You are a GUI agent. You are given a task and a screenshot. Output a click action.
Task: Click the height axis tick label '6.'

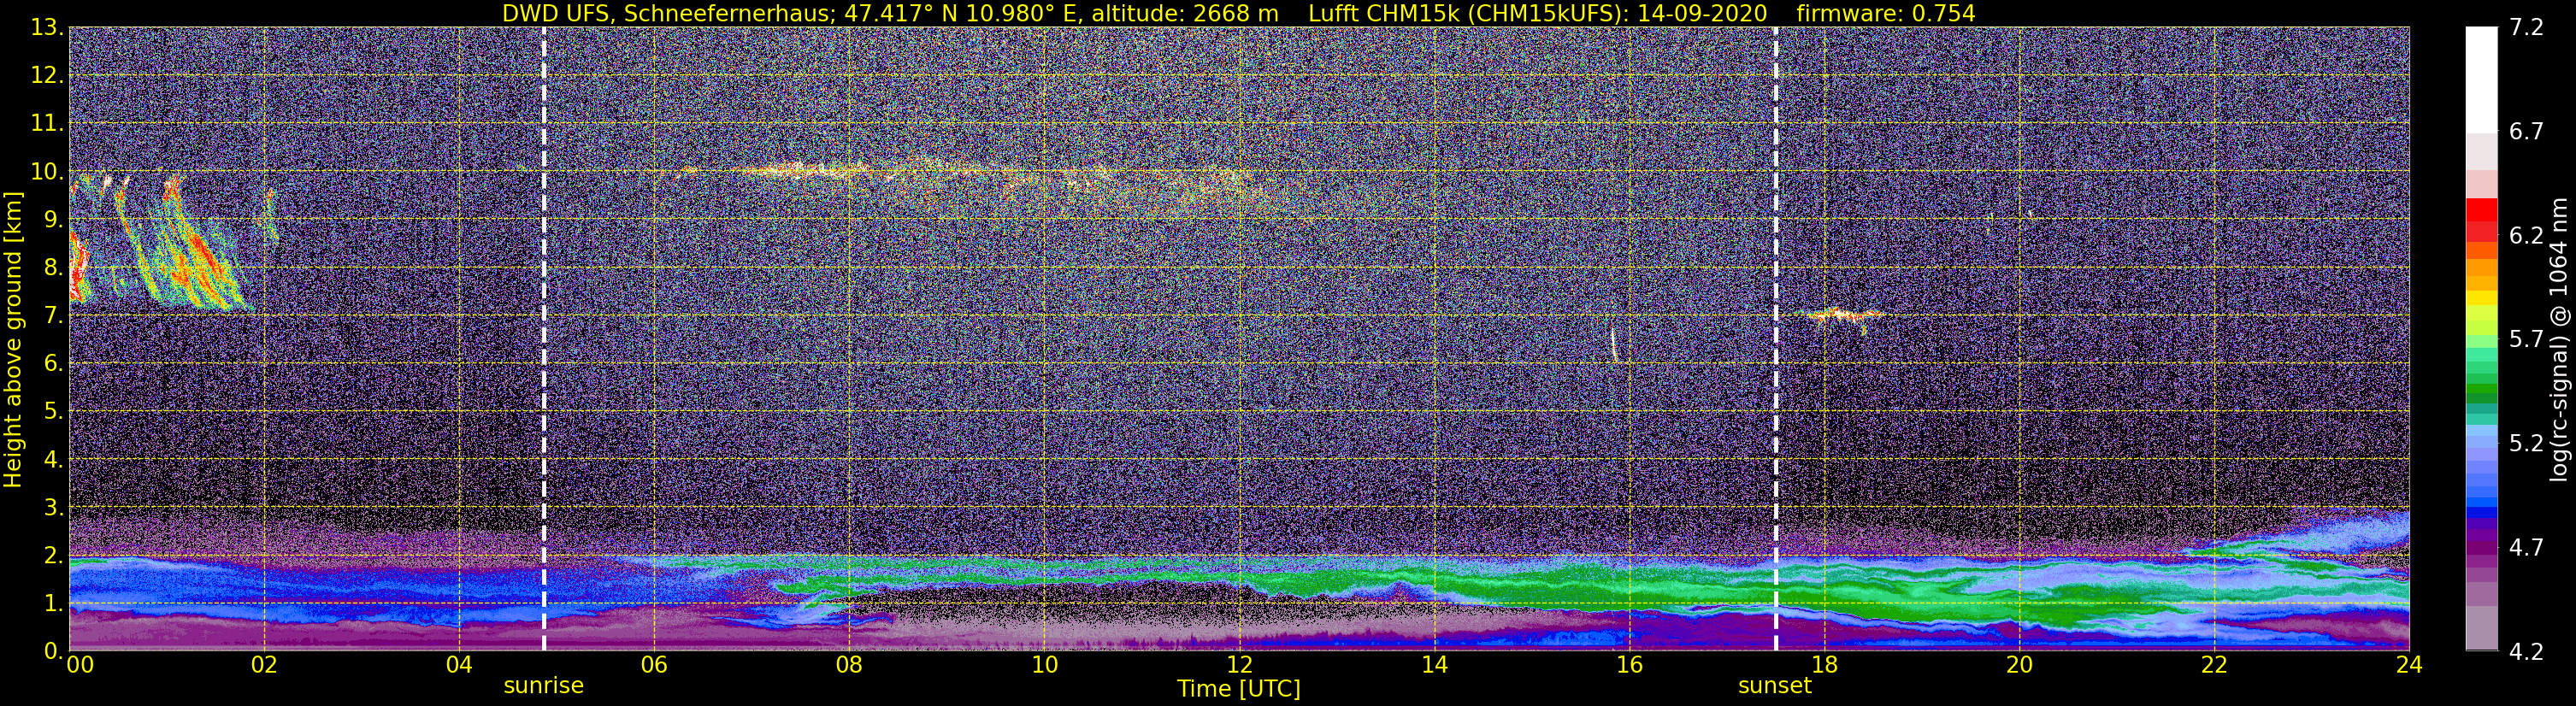(53, 363)
